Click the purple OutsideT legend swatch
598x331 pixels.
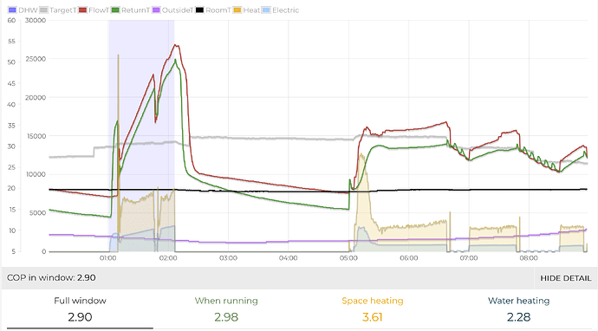(156, 10)
